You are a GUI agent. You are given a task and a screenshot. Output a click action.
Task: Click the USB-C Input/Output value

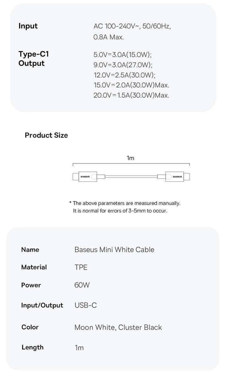tap(86, 305)
